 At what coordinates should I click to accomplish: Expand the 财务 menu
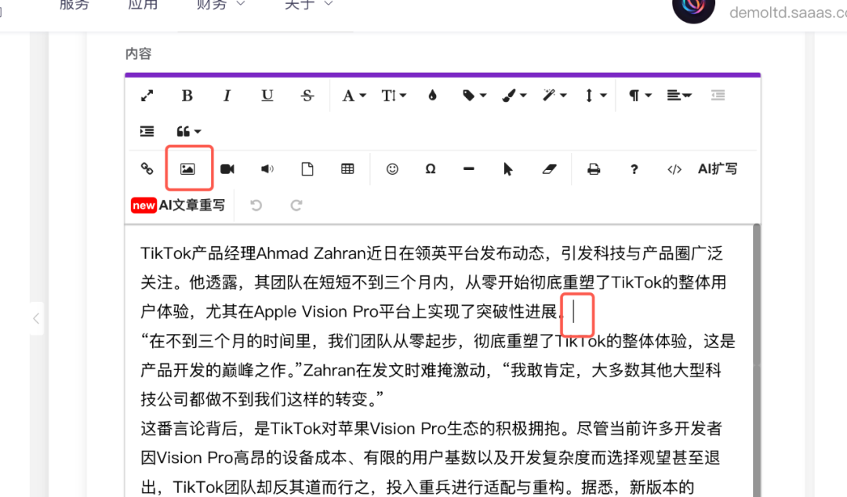coord(220,5)
